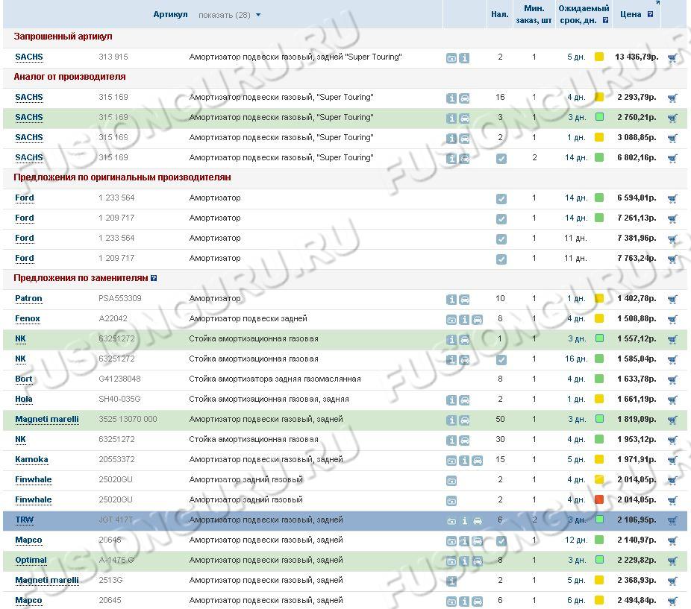Sort by Мин. заказ, шт column header
This screenshot has width=691, height=609.
[534, 14]
